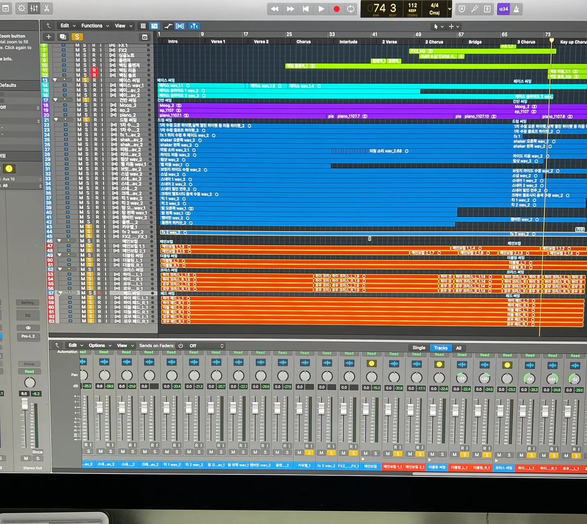Mute the Moog_2 track
This screenshot has height=524, width=587.
(79, 105)
